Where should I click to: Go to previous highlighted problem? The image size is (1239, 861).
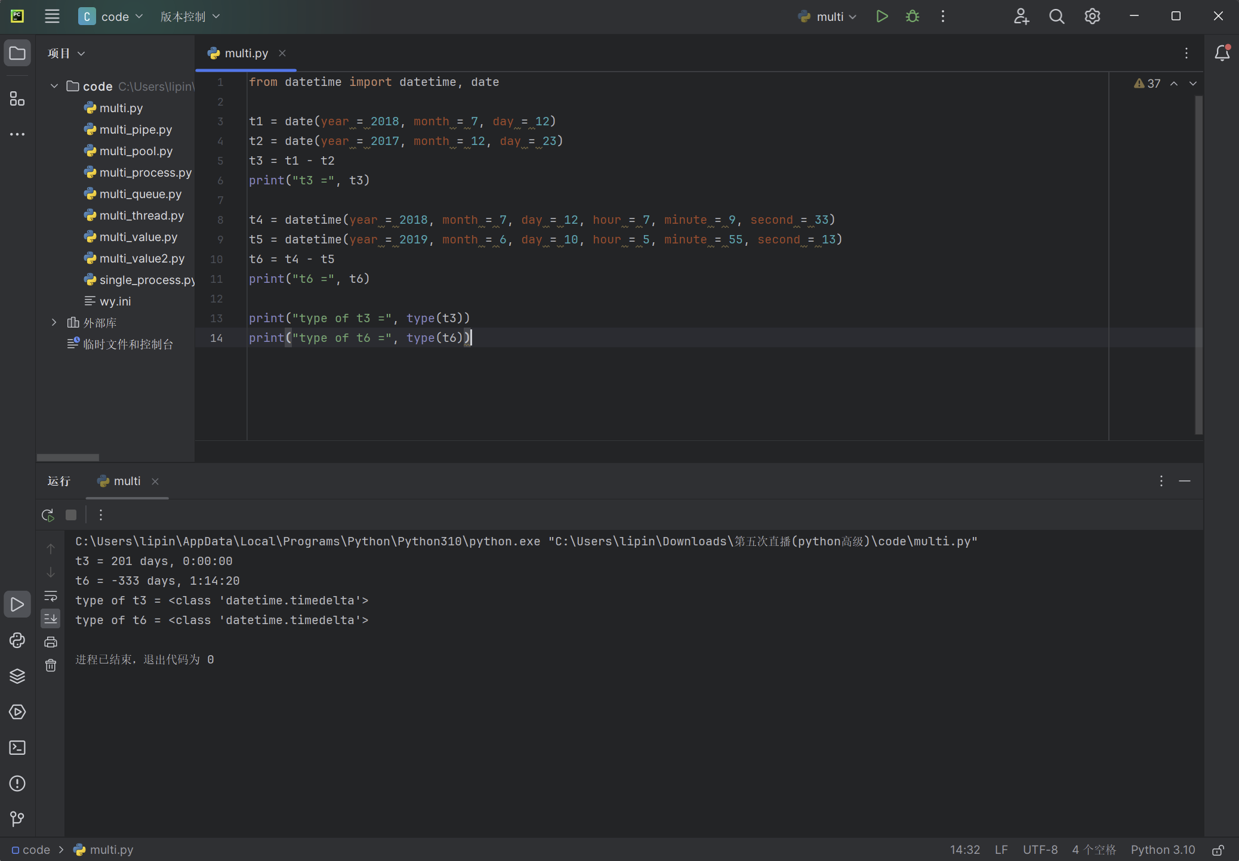1174,84
